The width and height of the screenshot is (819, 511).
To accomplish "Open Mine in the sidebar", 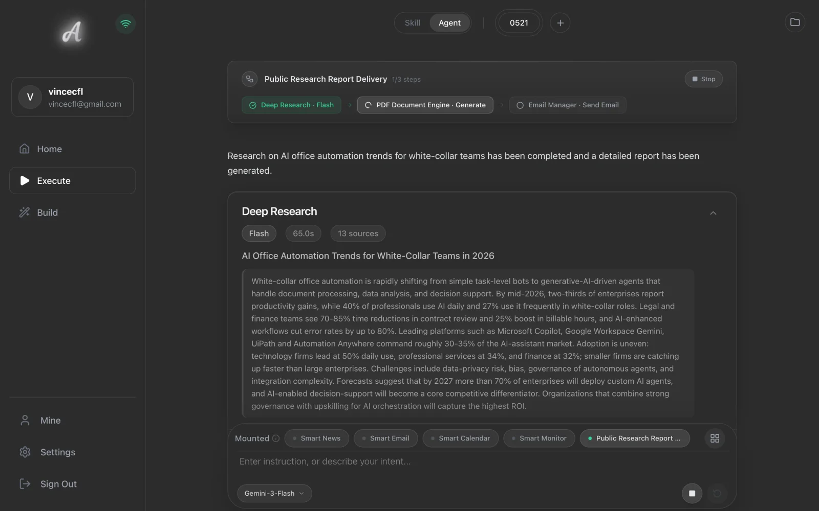I will pos(72,421).
